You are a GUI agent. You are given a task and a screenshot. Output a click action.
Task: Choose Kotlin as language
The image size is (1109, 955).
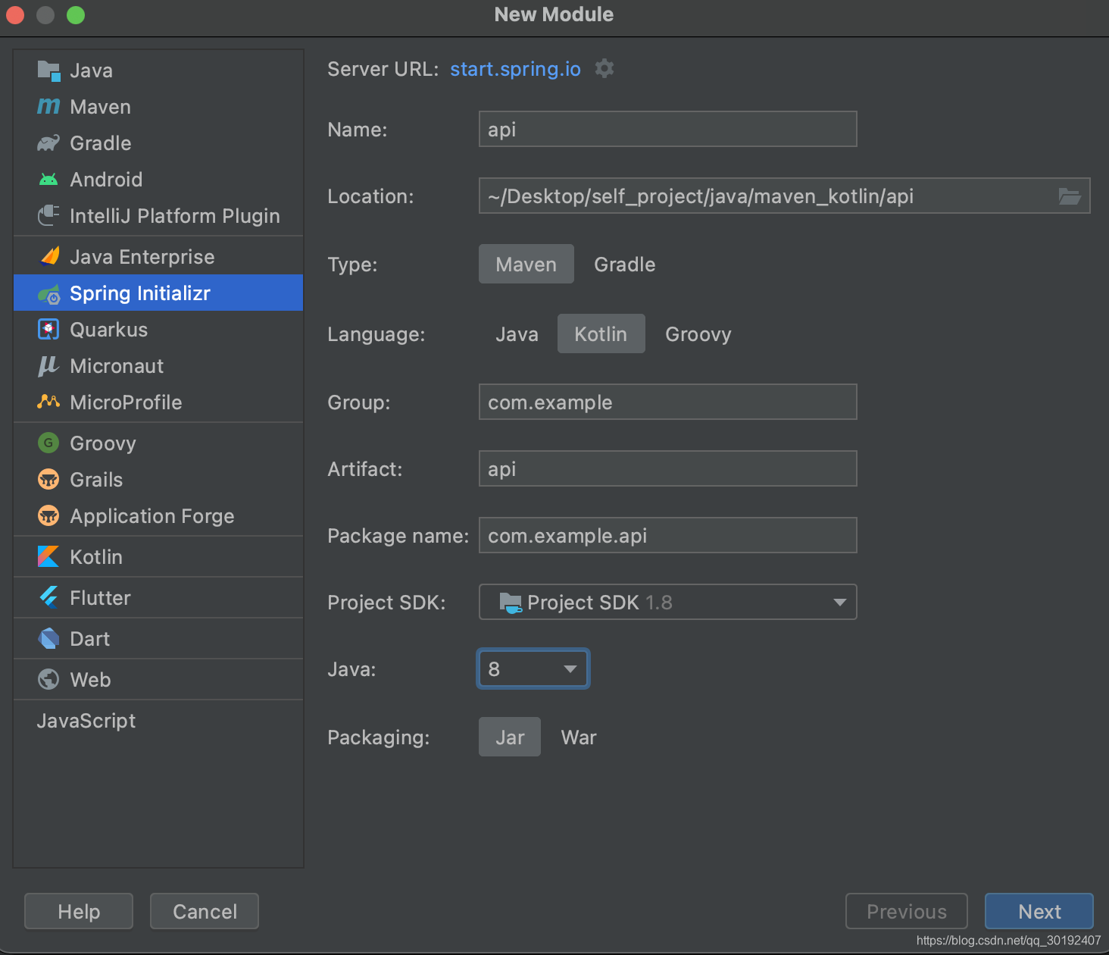601,333
